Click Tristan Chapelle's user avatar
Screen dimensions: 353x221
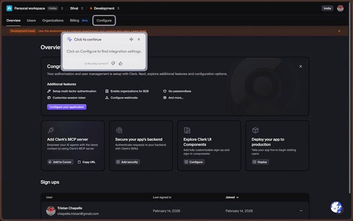(x=51, y=211)
